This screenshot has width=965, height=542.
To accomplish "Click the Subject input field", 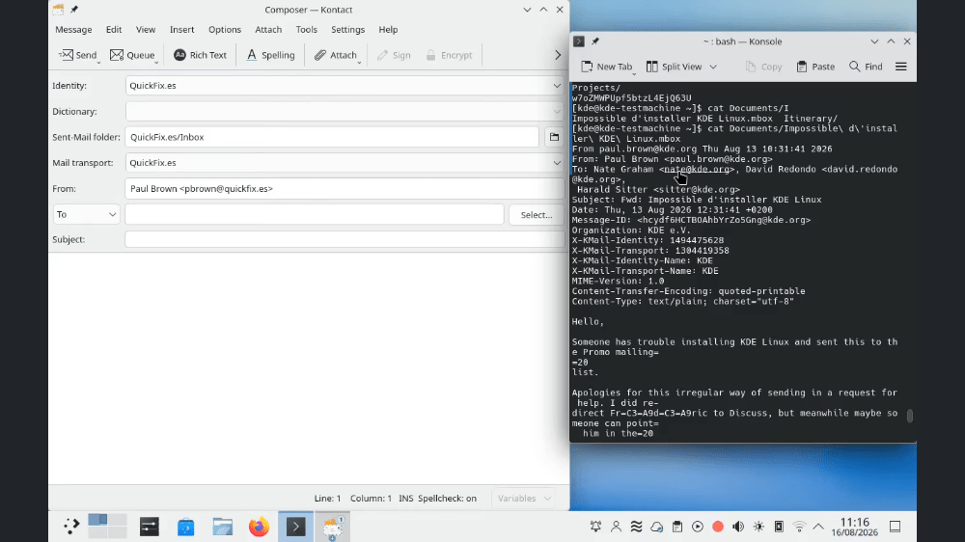I will tap(345, 239).
